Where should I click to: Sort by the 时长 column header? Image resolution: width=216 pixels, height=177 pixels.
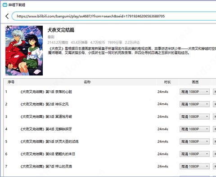167,82
